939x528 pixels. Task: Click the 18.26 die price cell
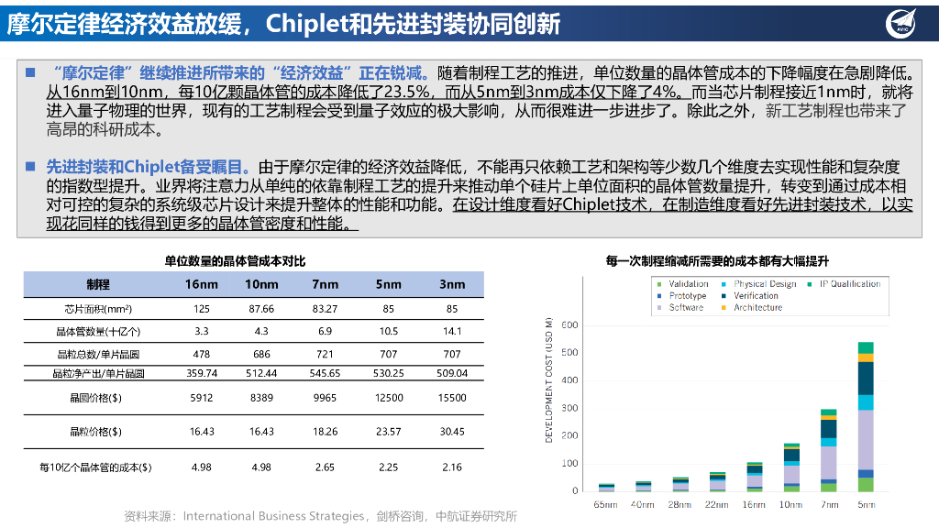(x=326, y=432)
